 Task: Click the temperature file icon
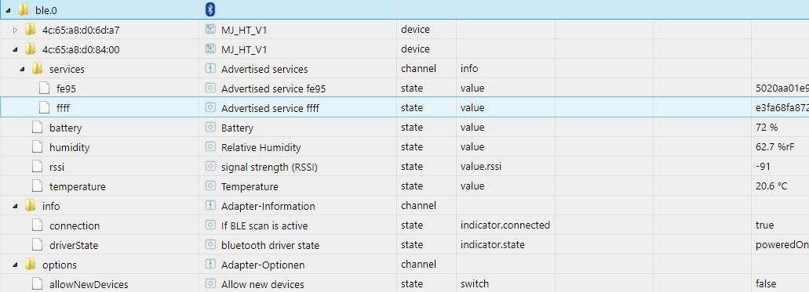click(37, 186)
